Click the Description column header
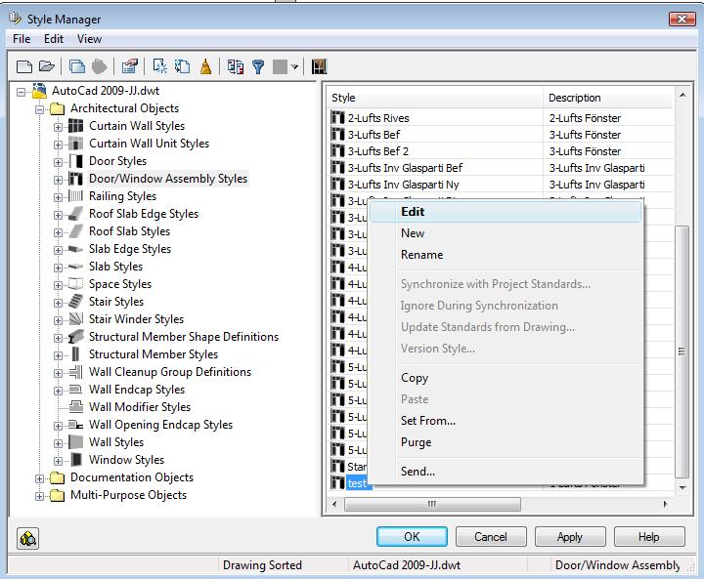The image size is (704, 579). click(608, 98)
